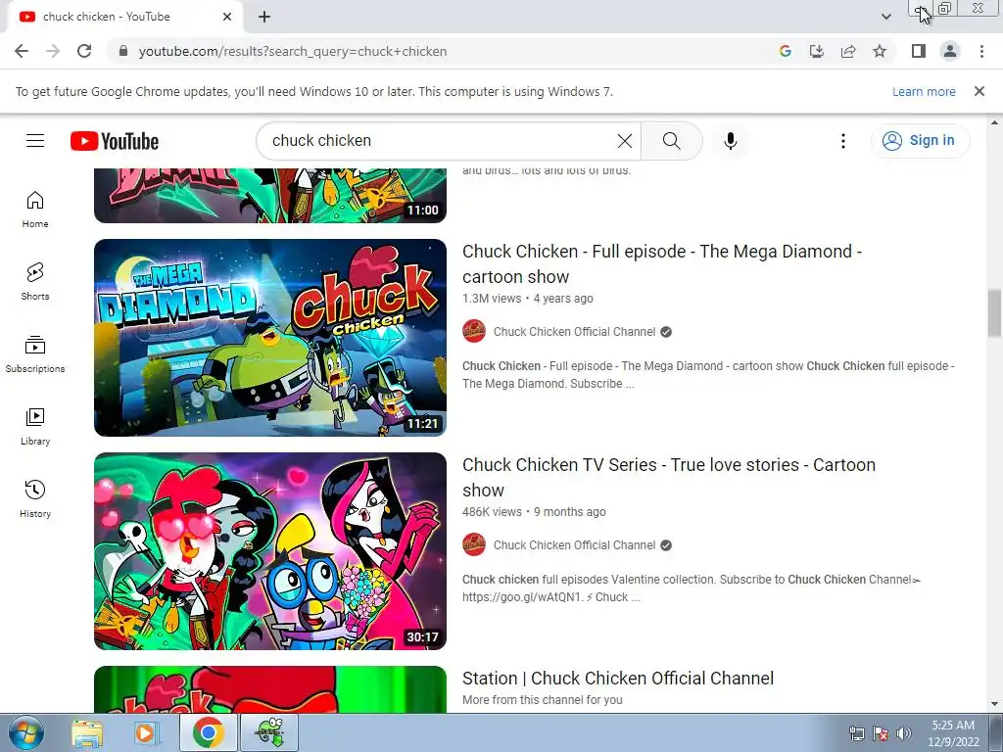Start voice search with the microphone
The width and height of the screenshot is (1003, 752).
point(730,141)
